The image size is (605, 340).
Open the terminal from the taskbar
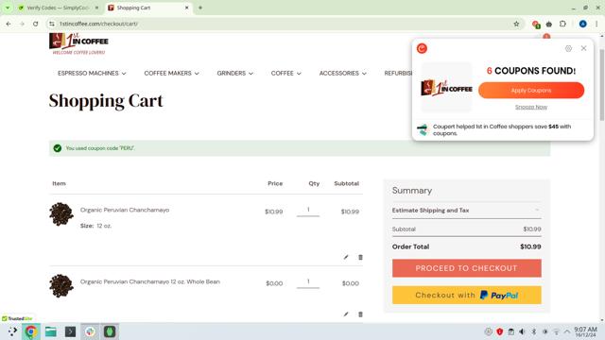70,331
